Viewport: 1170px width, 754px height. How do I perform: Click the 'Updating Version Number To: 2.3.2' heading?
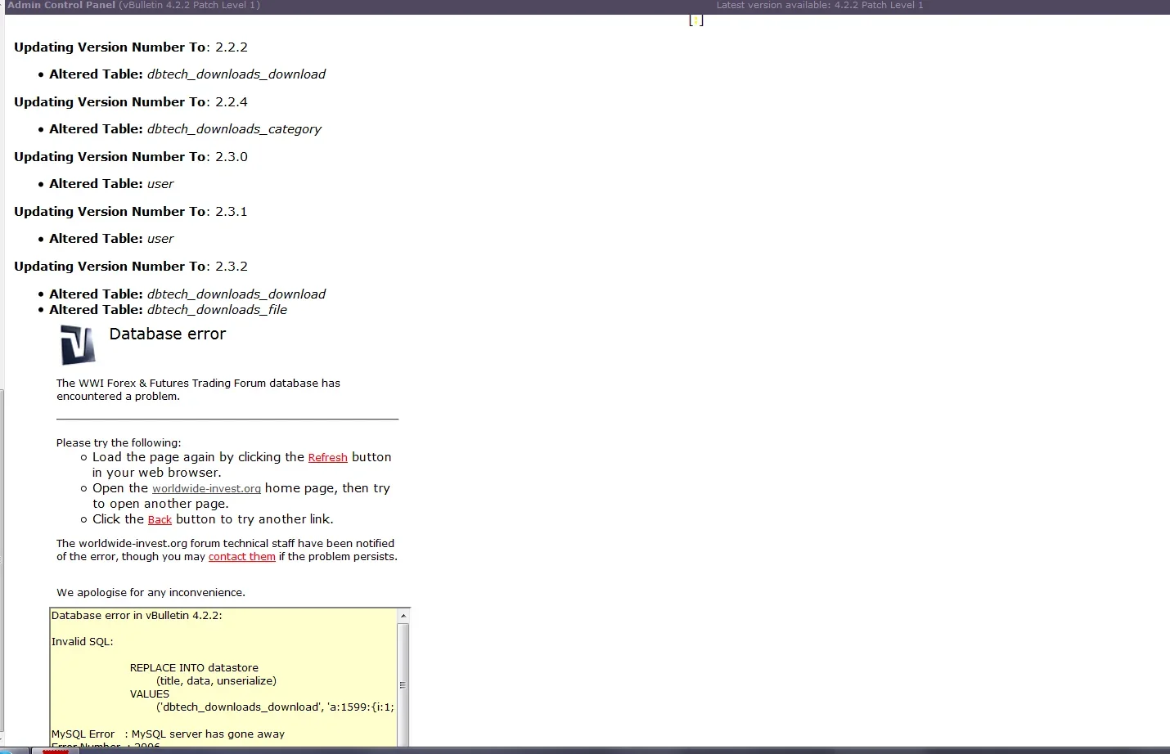pos(131,267)
